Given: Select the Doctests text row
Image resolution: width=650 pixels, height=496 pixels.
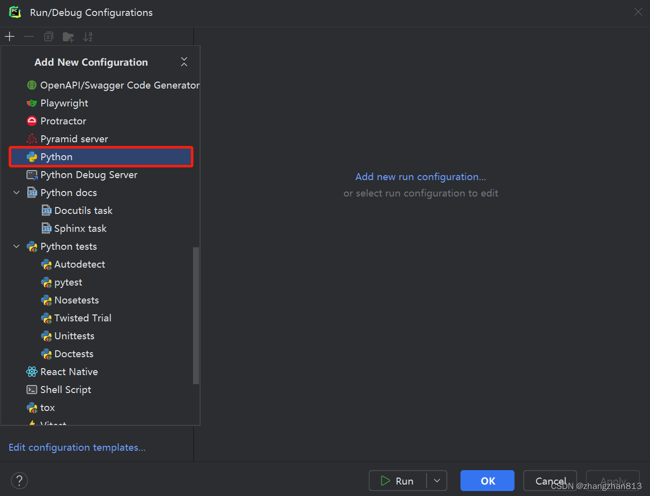Looking at the screenshot, I should pos(74,354).
